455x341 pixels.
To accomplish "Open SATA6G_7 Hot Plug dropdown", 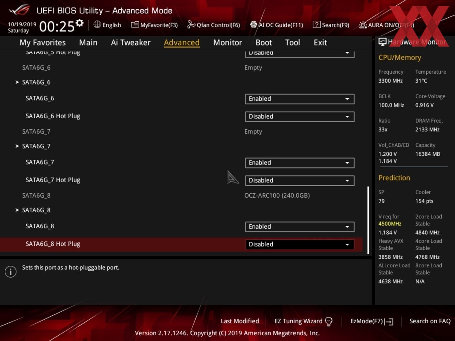I will 300,181.
